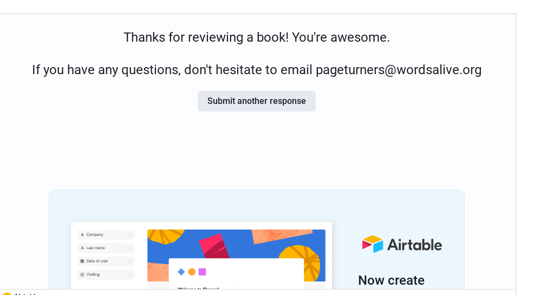
Task: Click the drag handle on the Visiting field
Action: pos(130,274)
